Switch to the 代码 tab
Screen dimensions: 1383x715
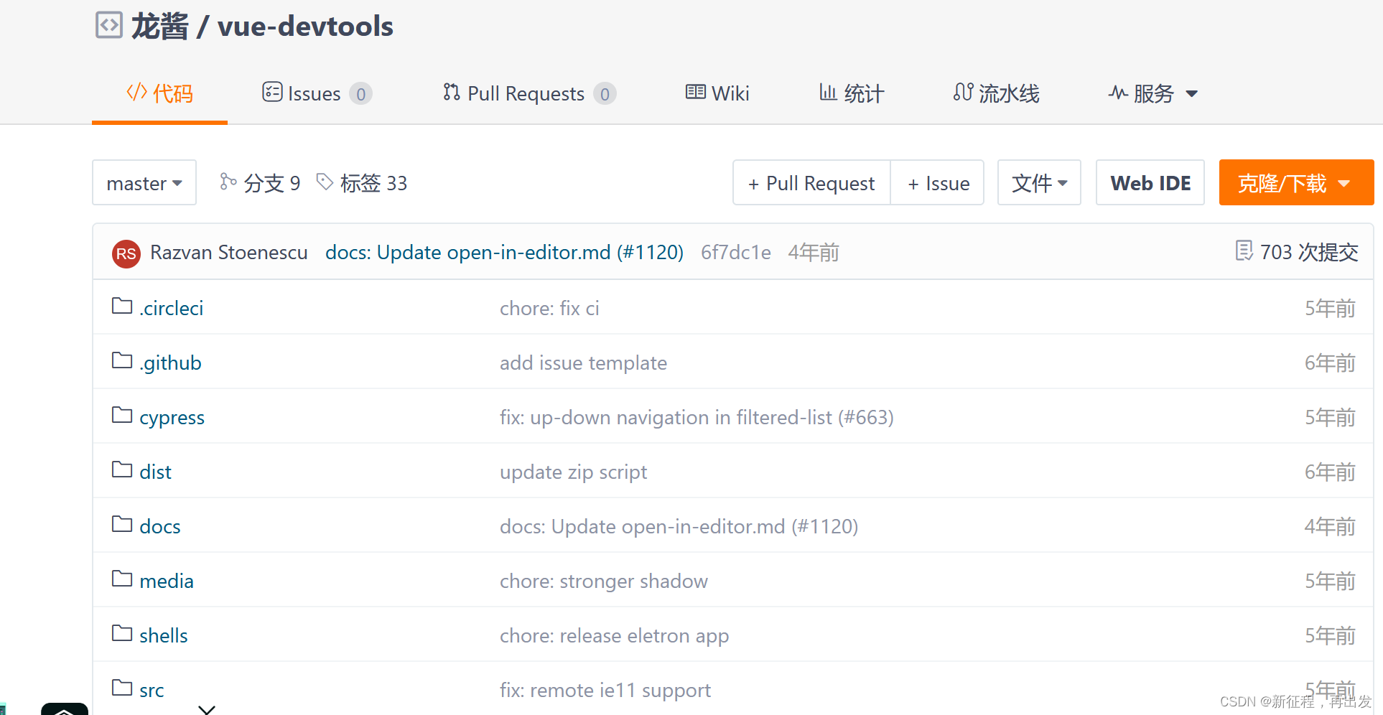click(159, 93)
